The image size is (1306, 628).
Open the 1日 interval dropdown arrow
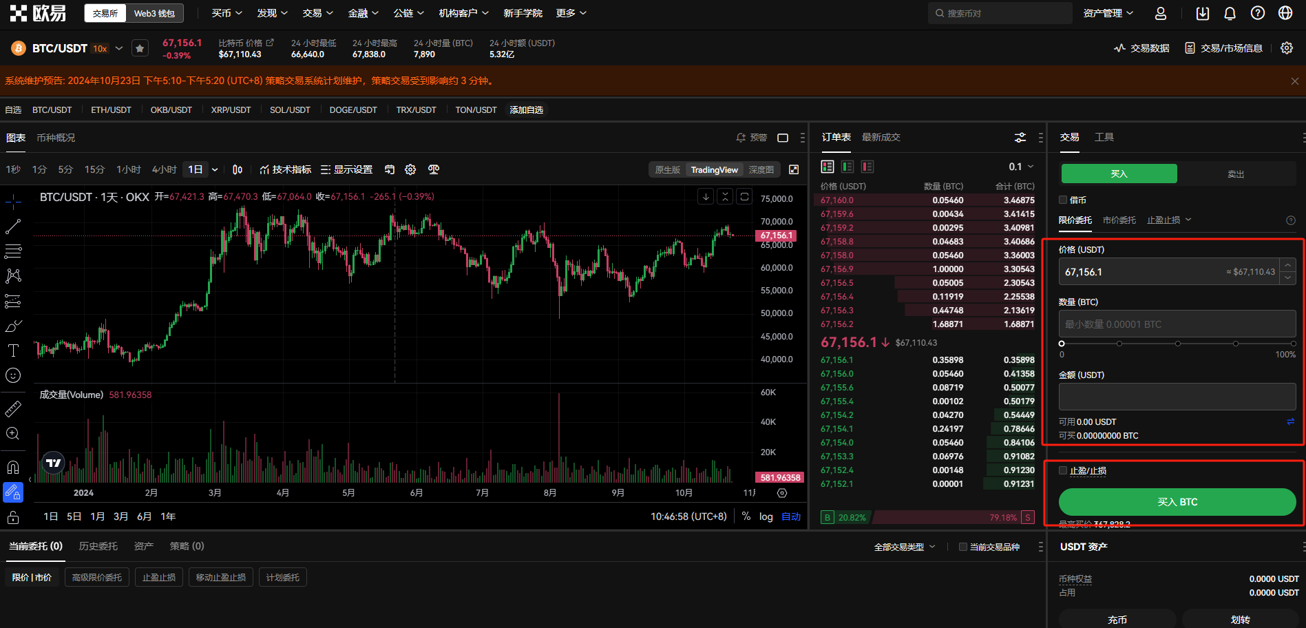tap(215, 169)
